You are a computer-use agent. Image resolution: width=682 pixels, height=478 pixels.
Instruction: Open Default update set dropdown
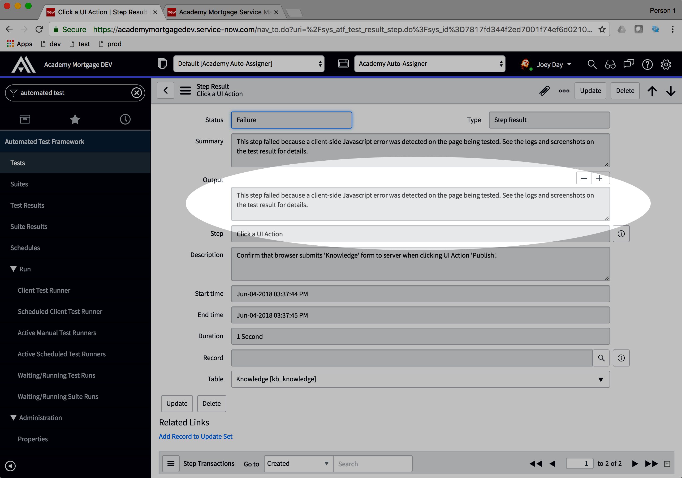249,64
